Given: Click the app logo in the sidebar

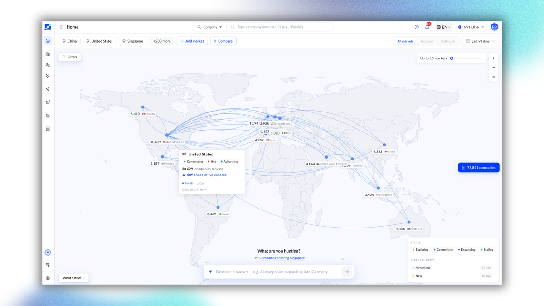Looking at the screenshot, I should tap(48, 27).
